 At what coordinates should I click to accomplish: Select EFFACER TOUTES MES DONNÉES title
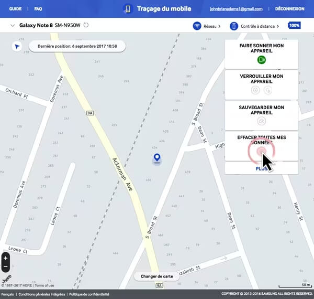click(x=261, y=140)
